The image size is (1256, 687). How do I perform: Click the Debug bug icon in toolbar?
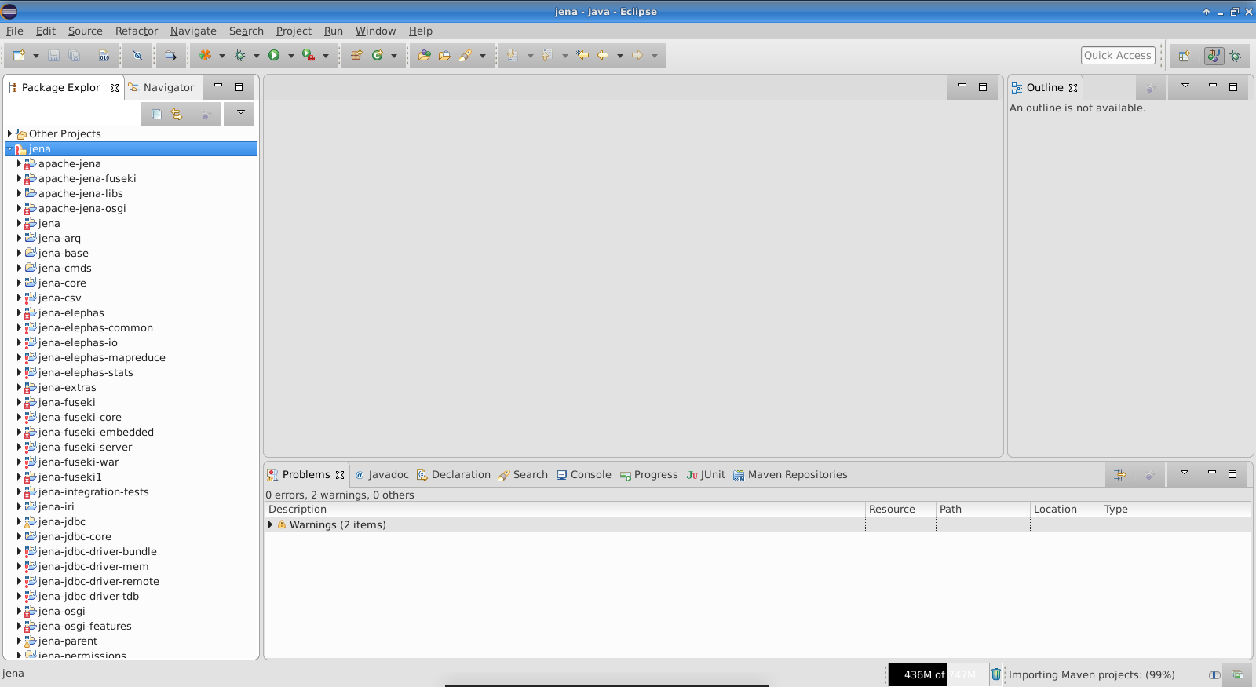(239, 55)
